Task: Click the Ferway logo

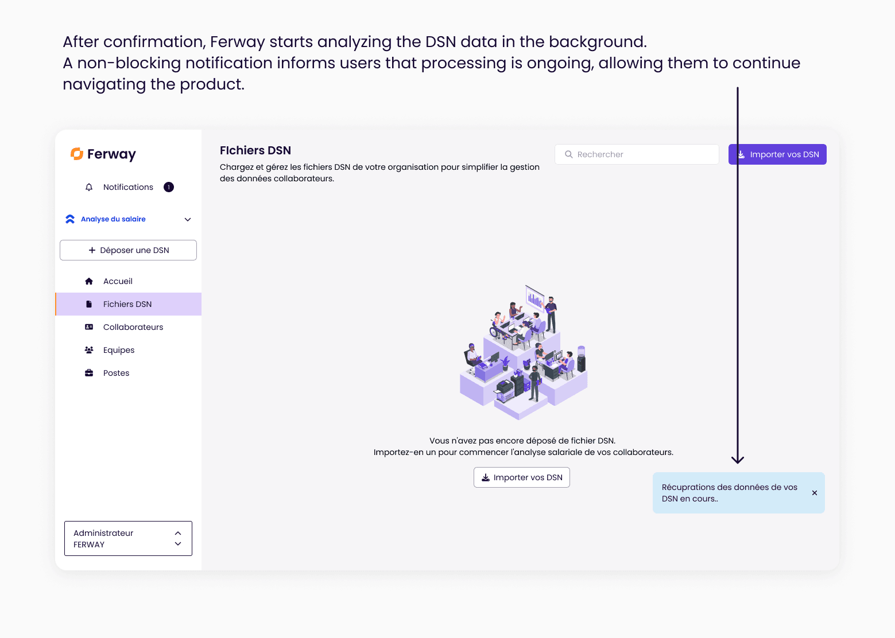Action: [103, 154]
